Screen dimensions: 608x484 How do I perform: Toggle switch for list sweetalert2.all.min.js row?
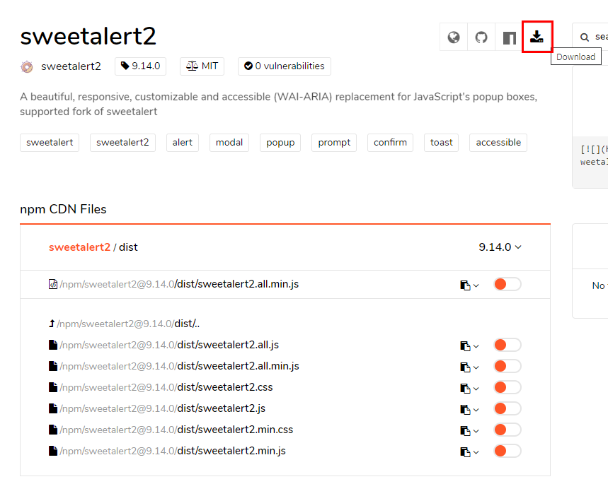[507, 366]
